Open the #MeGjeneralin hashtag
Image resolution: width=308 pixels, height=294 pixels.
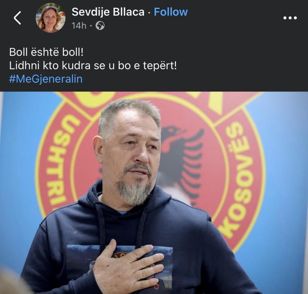pyautogui.click(x=46, y=79)
